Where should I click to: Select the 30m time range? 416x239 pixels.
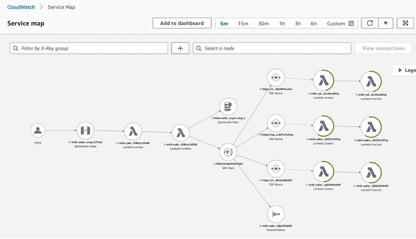[264, 24]
